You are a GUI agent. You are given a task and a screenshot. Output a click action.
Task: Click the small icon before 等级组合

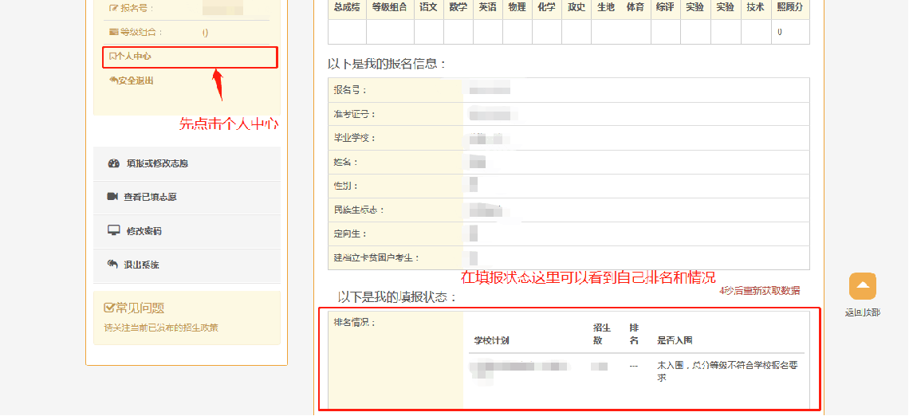[113, 32]
